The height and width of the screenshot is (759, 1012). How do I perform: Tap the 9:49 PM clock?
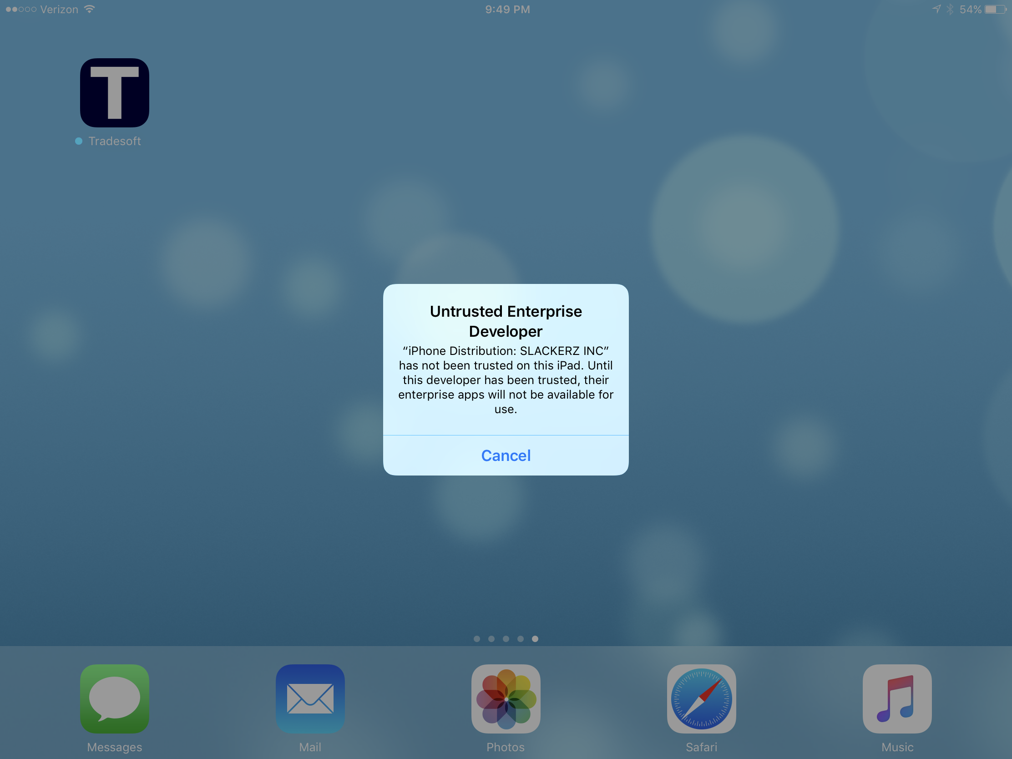507,10
